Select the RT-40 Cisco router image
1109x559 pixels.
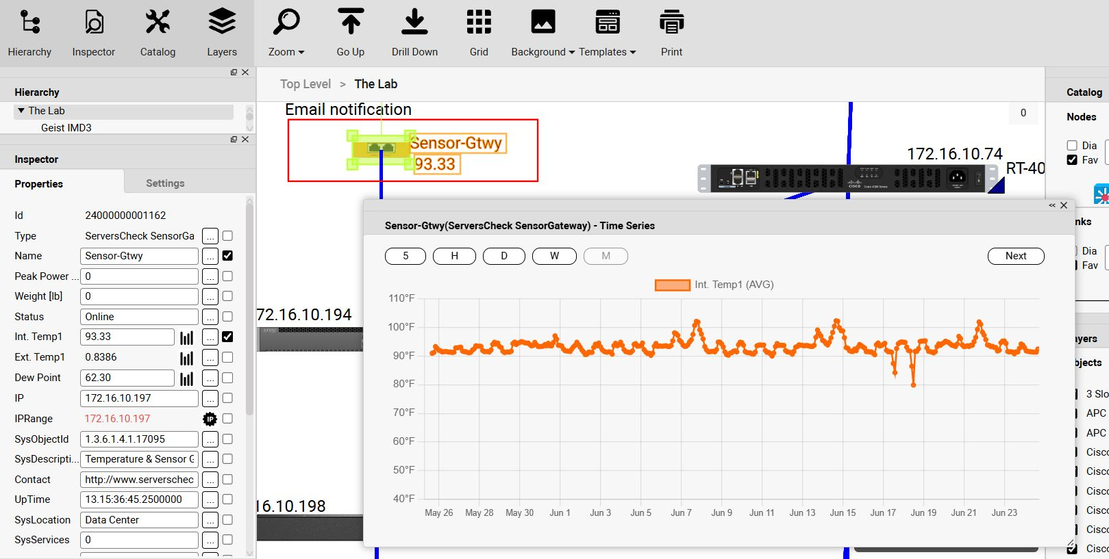[x=848, y=178]
